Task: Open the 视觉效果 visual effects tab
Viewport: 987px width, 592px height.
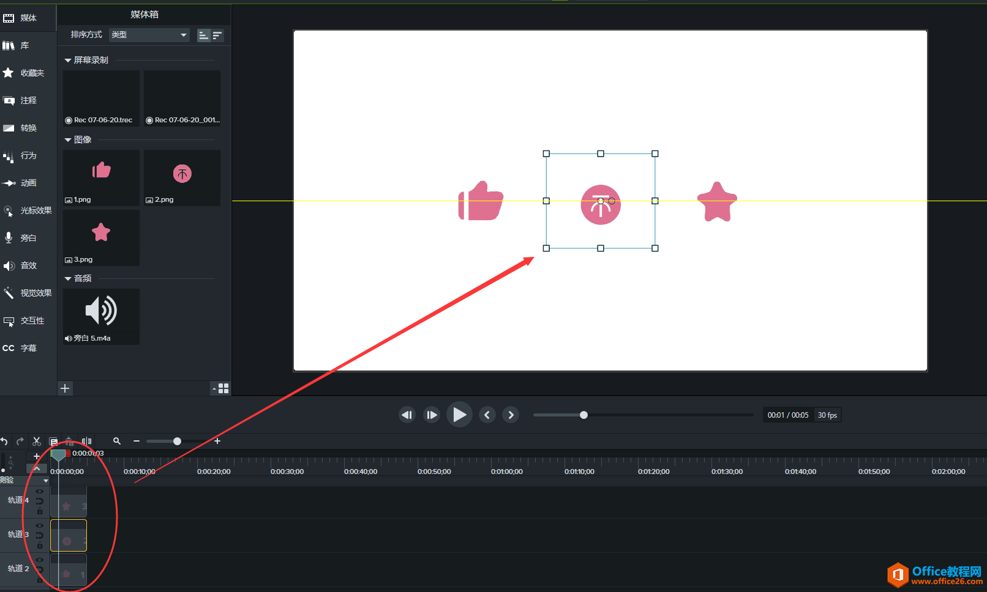Action: [28, 293]
